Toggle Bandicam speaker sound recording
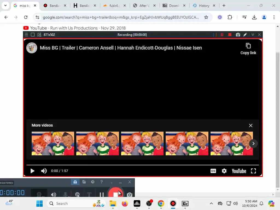The width and height of the screenshot is (280, 210). [x=53, y=194]
